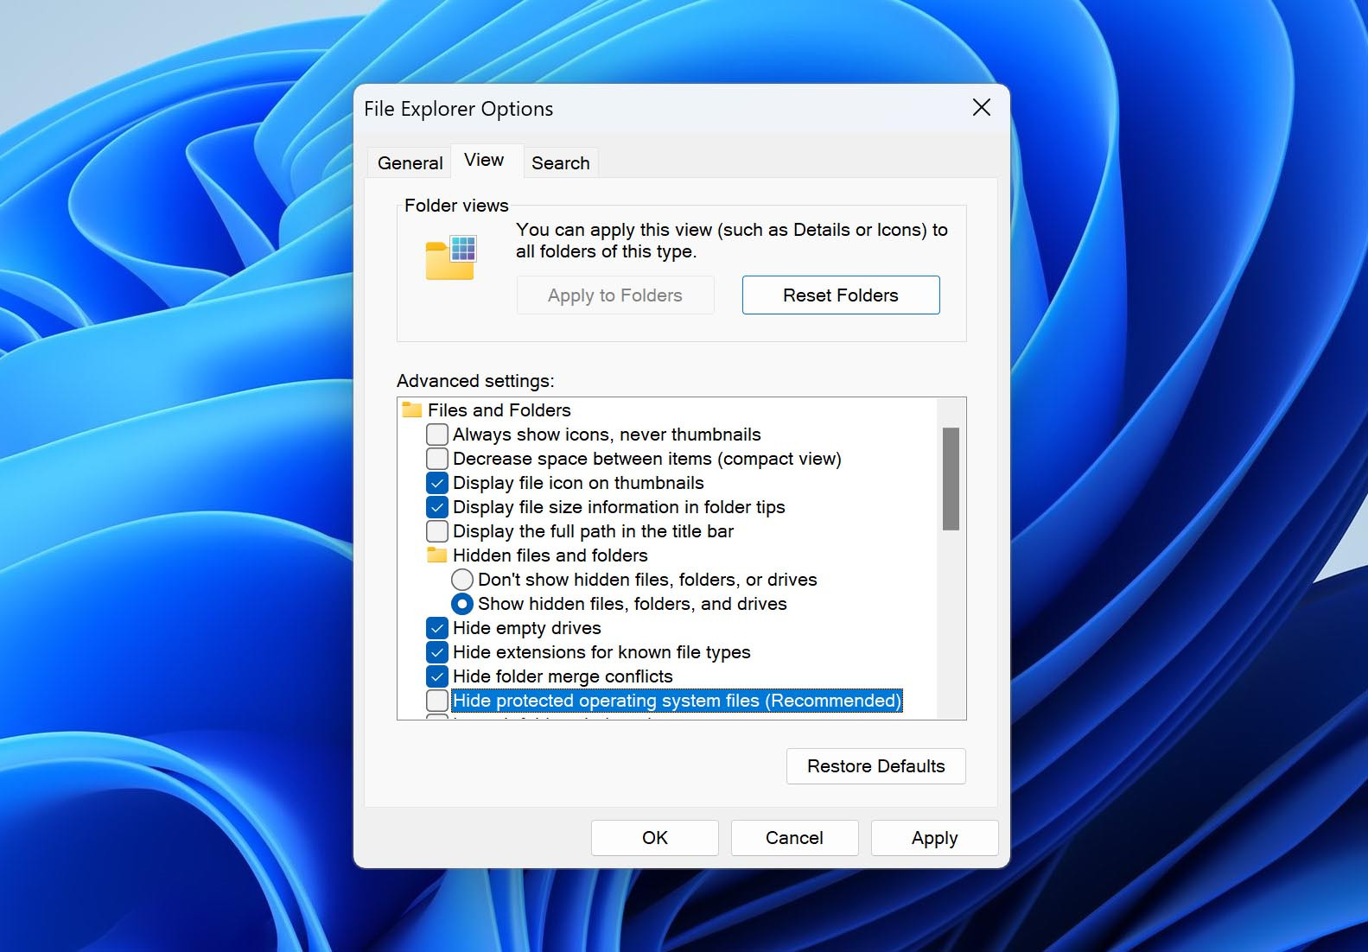This screenshot has height=952, width=1368.
Task: Select Don't show hidden files, folders, or drives
Action: click(462, 580)
